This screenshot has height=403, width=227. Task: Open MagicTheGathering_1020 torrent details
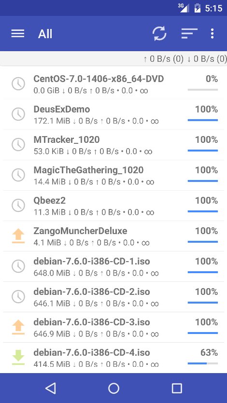pyautogui.click(x=113, y=175)
